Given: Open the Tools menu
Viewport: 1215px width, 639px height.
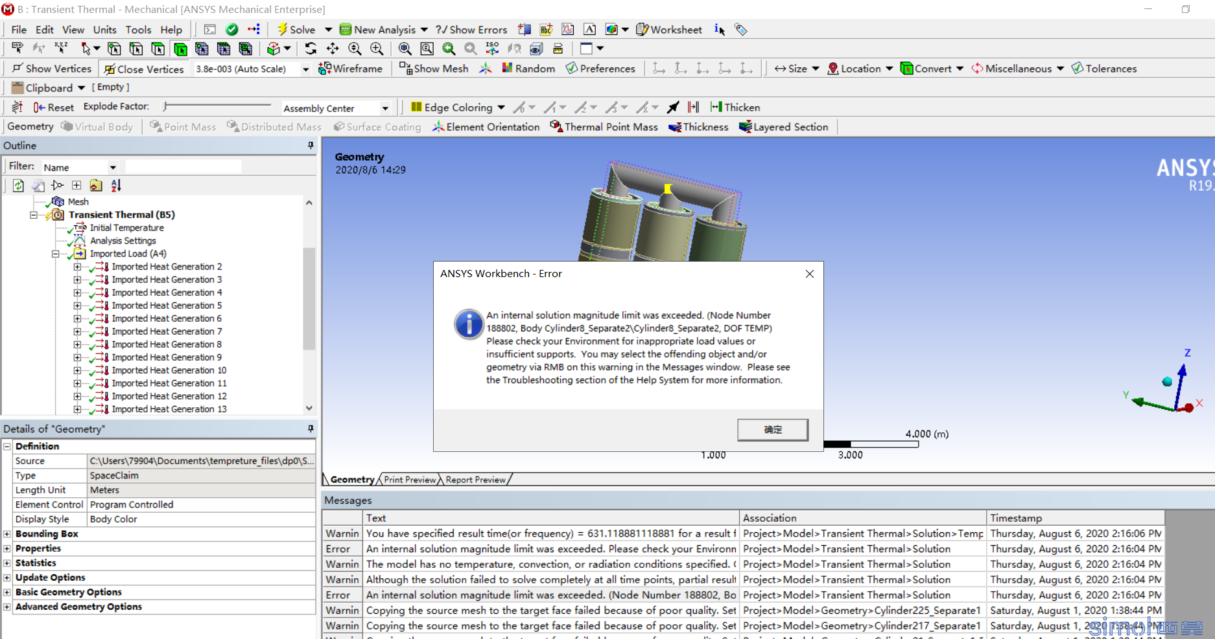Looking at the screenshot, I should pyautogui.click(x=138, y=30).
